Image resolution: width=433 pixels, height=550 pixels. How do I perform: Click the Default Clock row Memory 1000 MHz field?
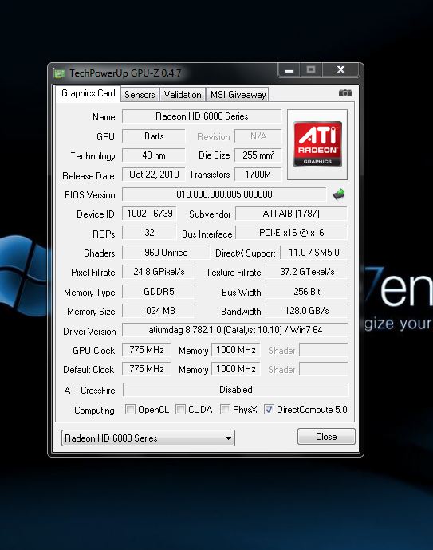pos(236,369)
